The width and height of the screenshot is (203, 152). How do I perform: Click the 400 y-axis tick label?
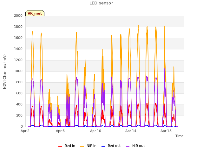19,104
